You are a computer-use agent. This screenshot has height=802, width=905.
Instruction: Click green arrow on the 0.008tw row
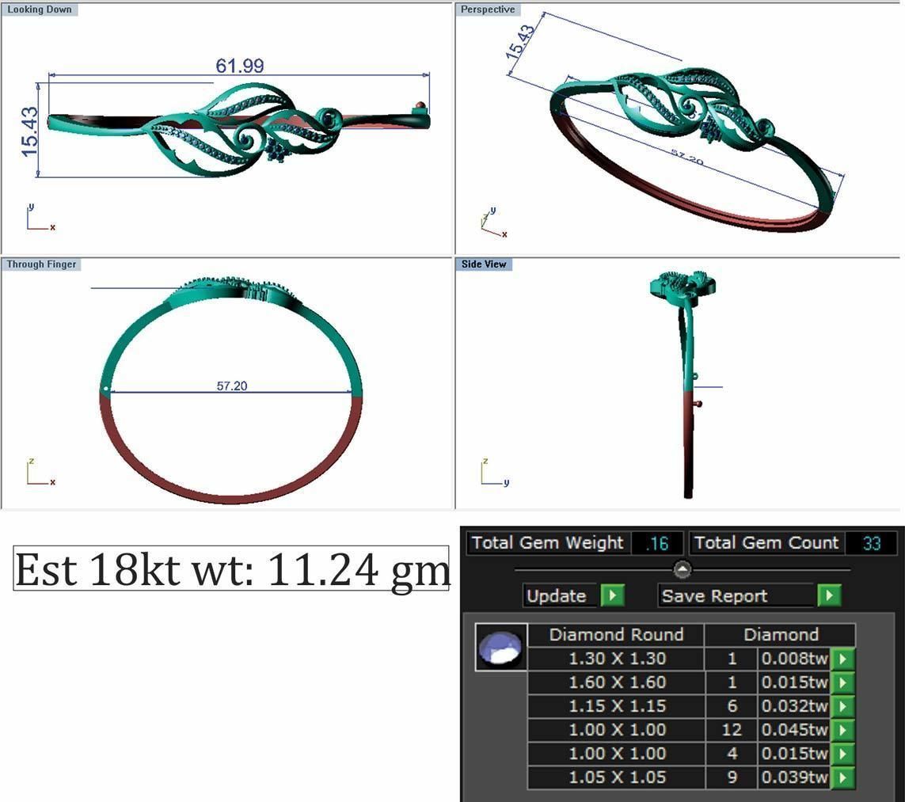pos(842,659)
